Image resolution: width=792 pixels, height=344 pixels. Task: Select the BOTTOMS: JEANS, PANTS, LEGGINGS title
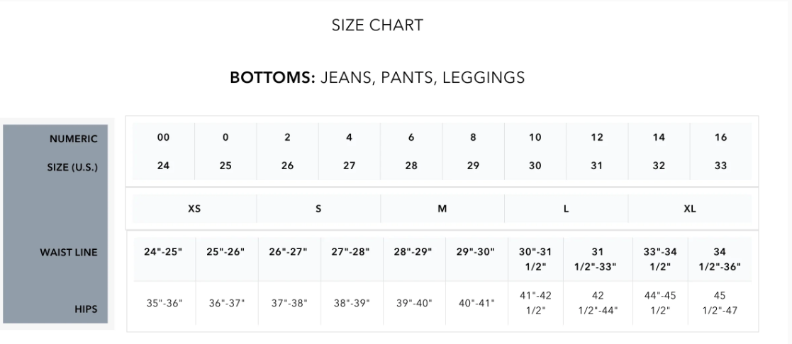click(377, 78)
